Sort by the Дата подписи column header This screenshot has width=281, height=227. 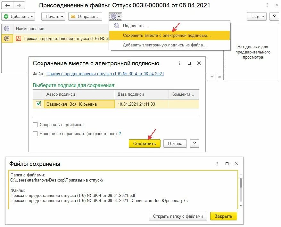[x=142, y=94]
